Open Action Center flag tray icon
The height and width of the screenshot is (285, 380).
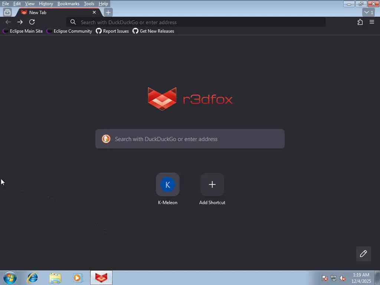point(324,278)
